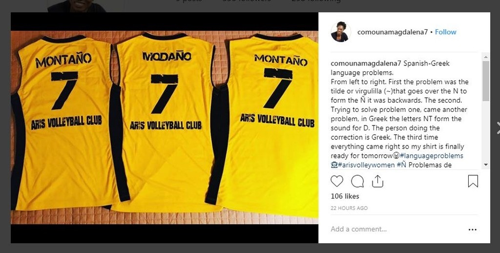Open the 22 HOURS AGO timestamp

[x=349, y=208]
